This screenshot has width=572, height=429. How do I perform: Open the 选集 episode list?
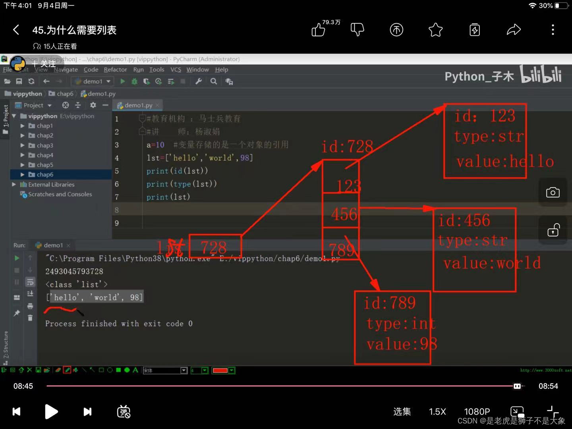(402, 412)
